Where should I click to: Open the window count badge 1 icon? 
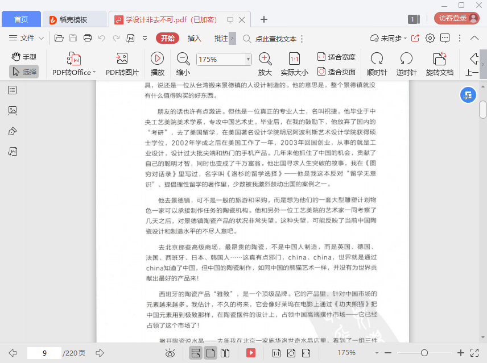[414, 19]
